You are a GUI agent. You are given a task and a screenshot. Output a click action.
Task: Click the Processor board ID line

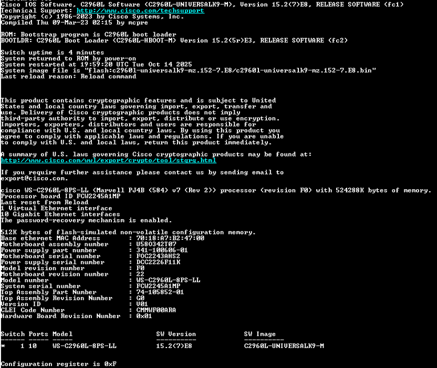tap(60, 196)
